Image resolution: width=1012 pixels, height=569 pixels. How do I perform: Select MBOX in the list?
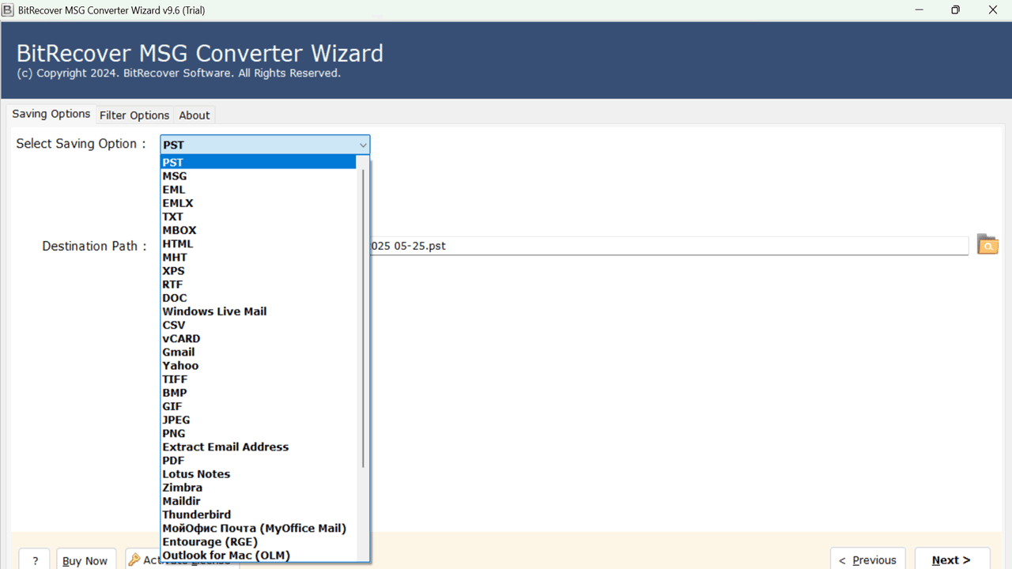pyautogui.click(x=259, y=230)
